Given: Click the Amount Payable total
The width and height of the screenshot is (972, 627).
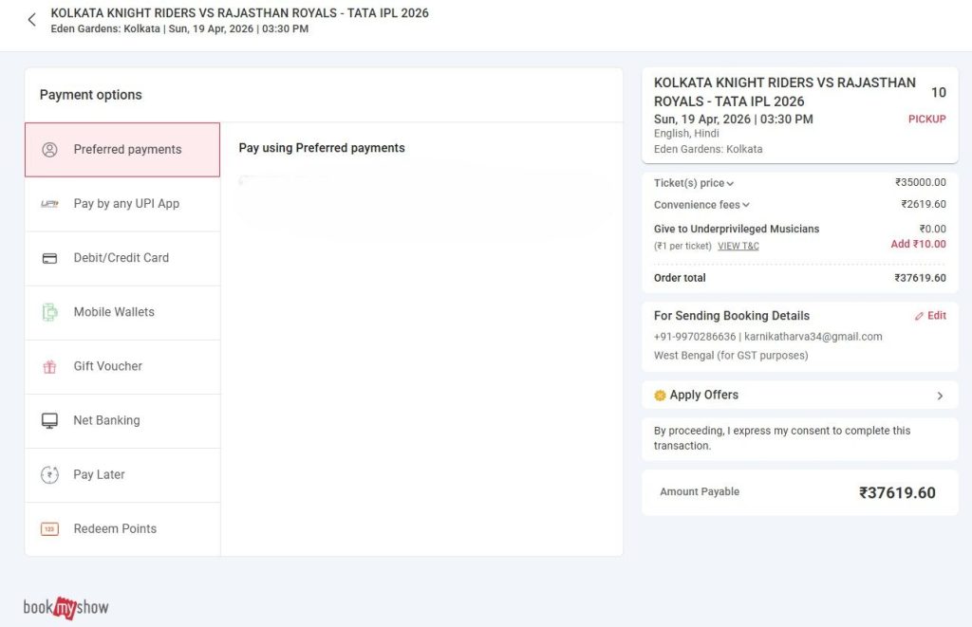Looking at the screenshot, I should coord(700,491).
